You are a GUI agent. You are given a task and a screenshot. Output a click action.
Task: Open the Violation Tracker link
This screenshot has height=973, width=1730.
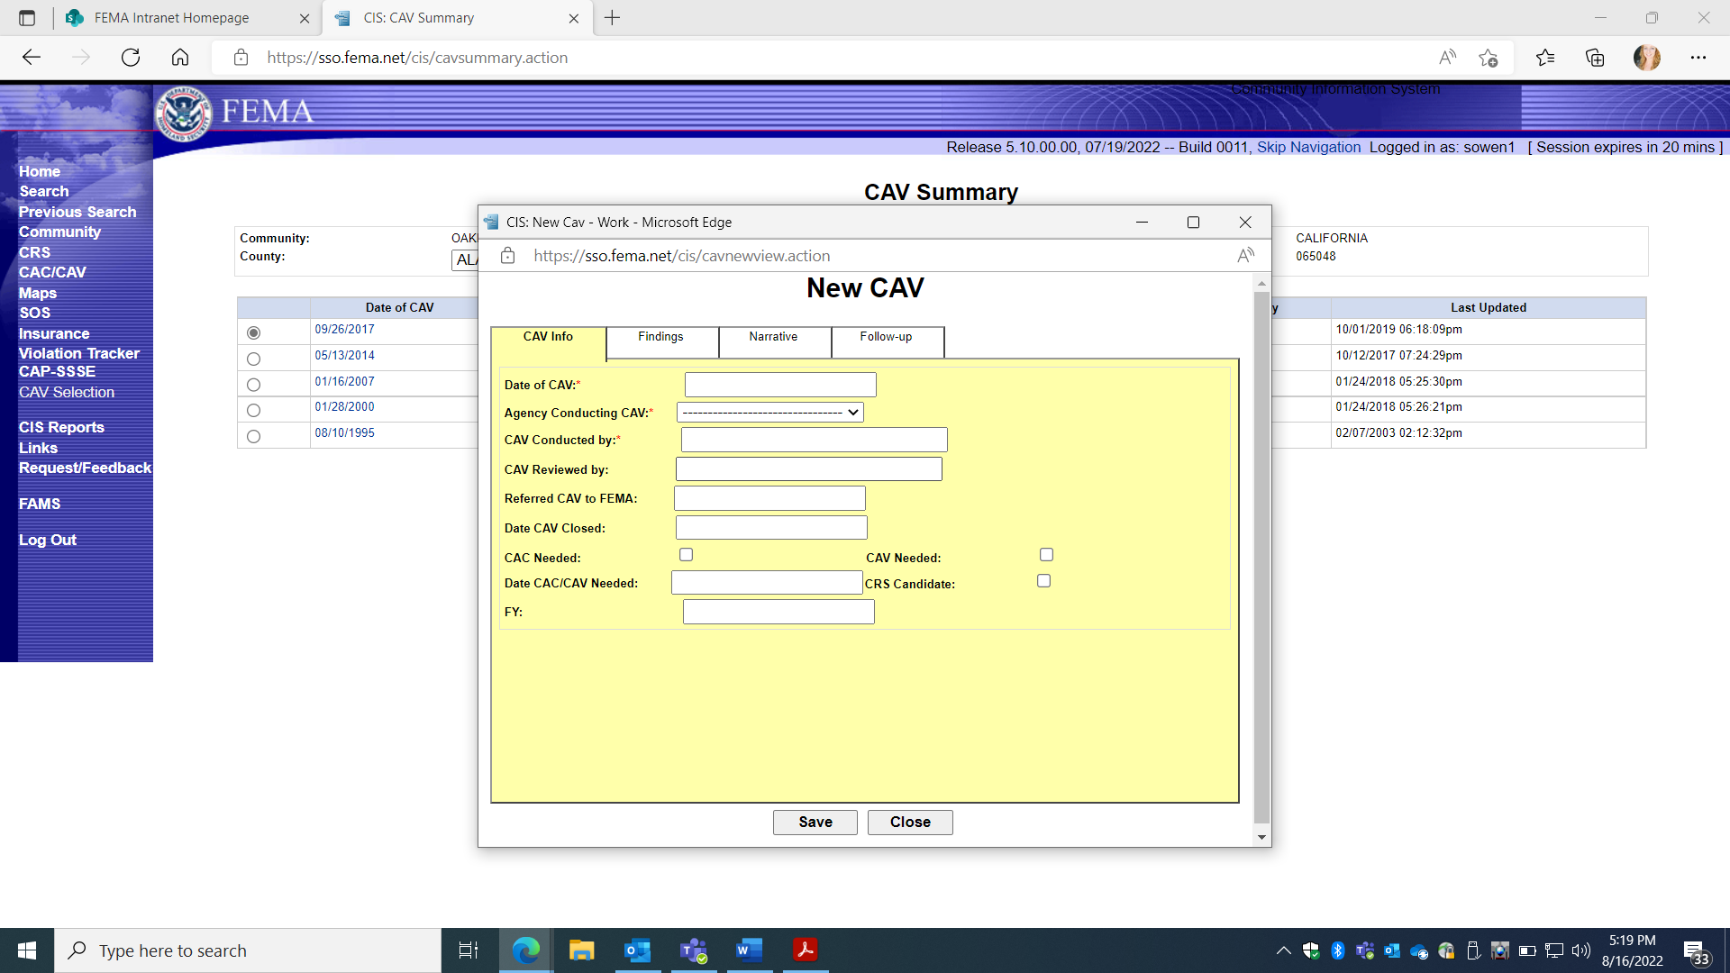tap(79, 353)
